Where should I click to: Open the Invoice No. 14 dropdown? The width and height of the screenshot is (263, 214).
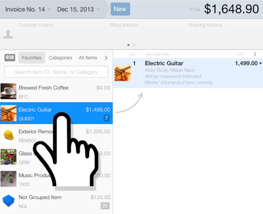28,9
